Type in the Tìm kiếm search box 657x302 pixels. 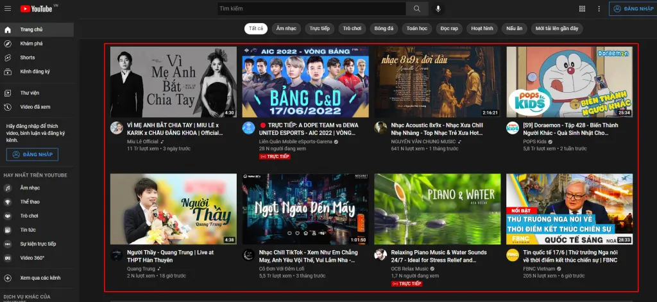[311, 9]
